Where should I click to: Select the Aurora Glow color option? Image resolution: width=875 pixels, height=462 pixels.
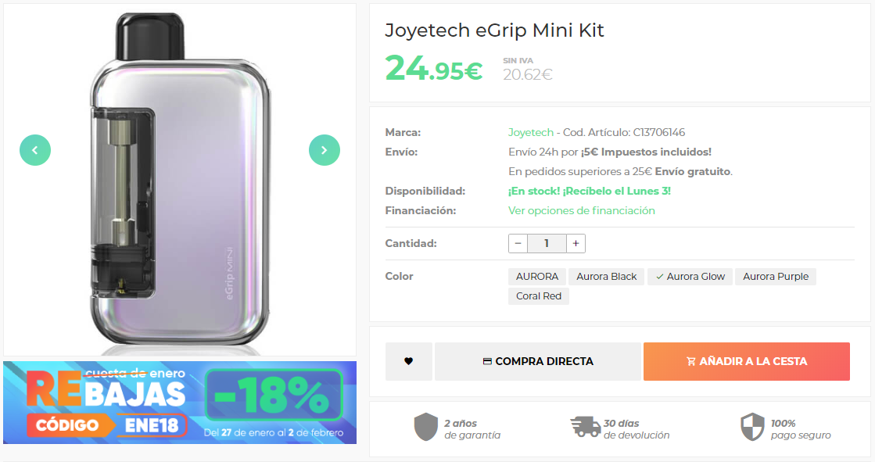[690, 277]
